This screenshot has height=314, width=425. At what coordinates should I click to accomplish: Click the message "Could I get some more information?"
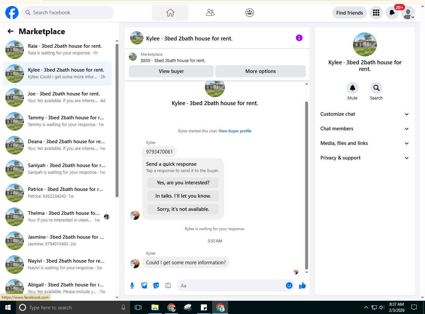[186, 263]
